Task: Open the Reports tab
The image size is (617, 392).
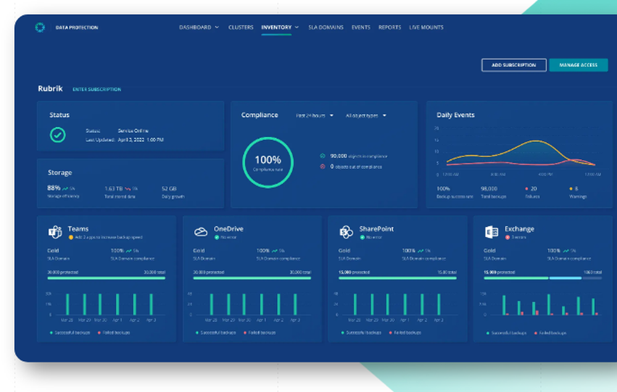Action: tap(389, 27)
